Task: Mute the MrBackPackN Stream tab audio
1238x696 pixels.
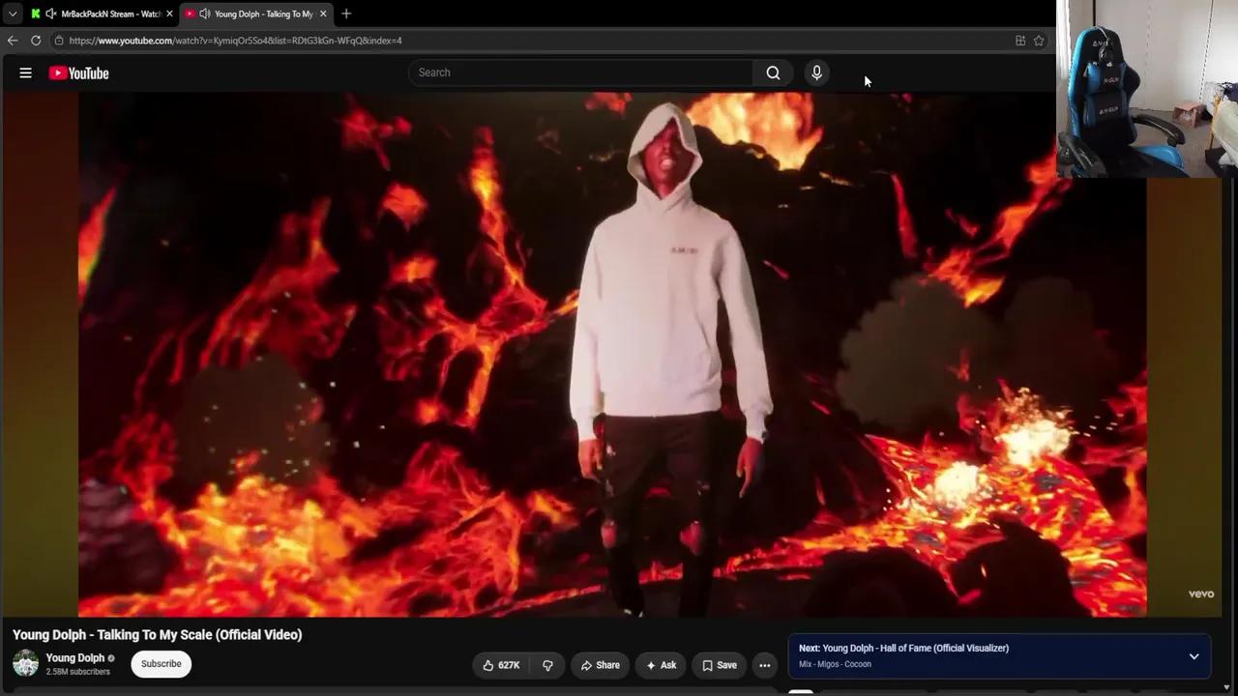Action: [51, 14]
